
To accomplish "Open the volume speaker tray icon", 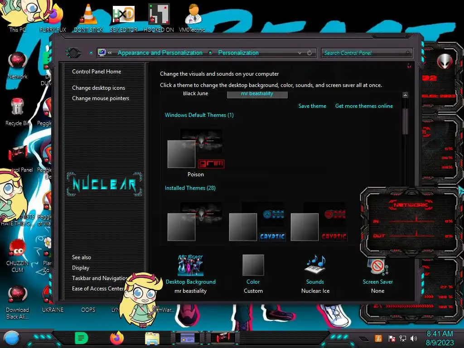I will pyautogui.click(x=414, y=338).
